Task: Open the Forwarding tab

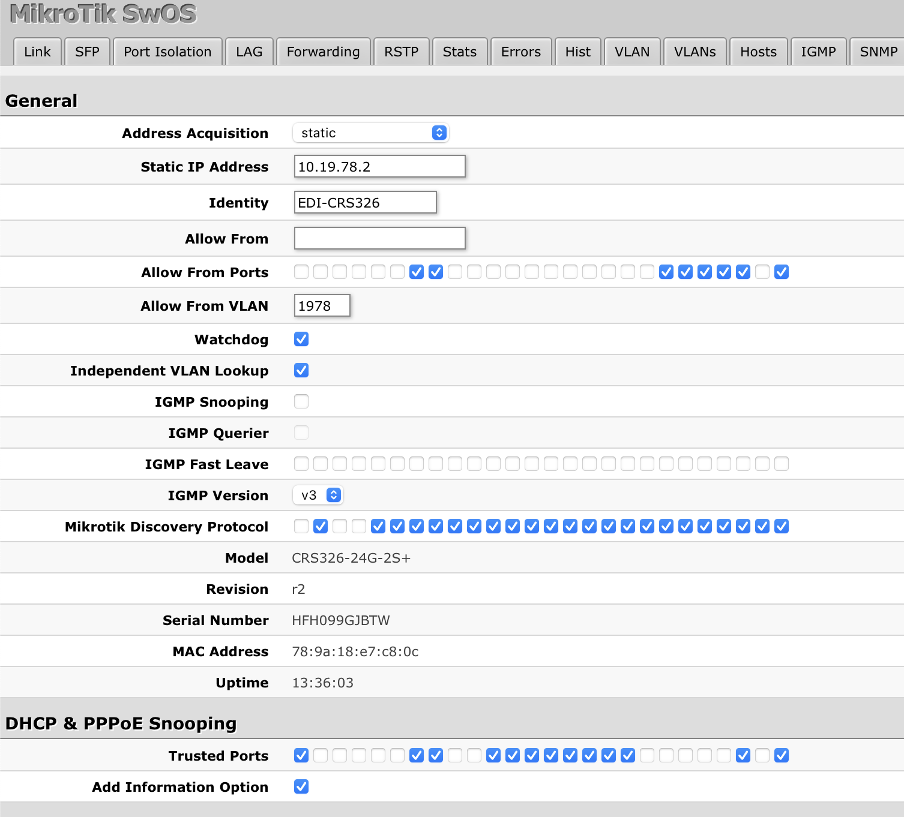Action: point(323,52)
